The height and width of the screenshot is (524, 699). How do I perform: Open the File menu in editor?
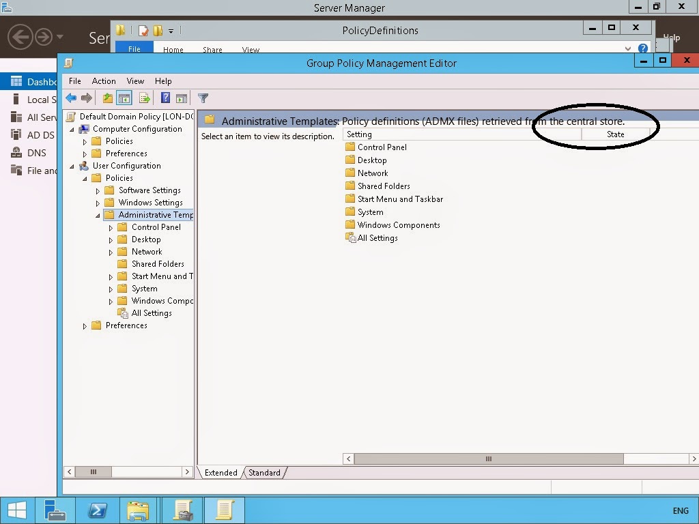pos(75,81)
